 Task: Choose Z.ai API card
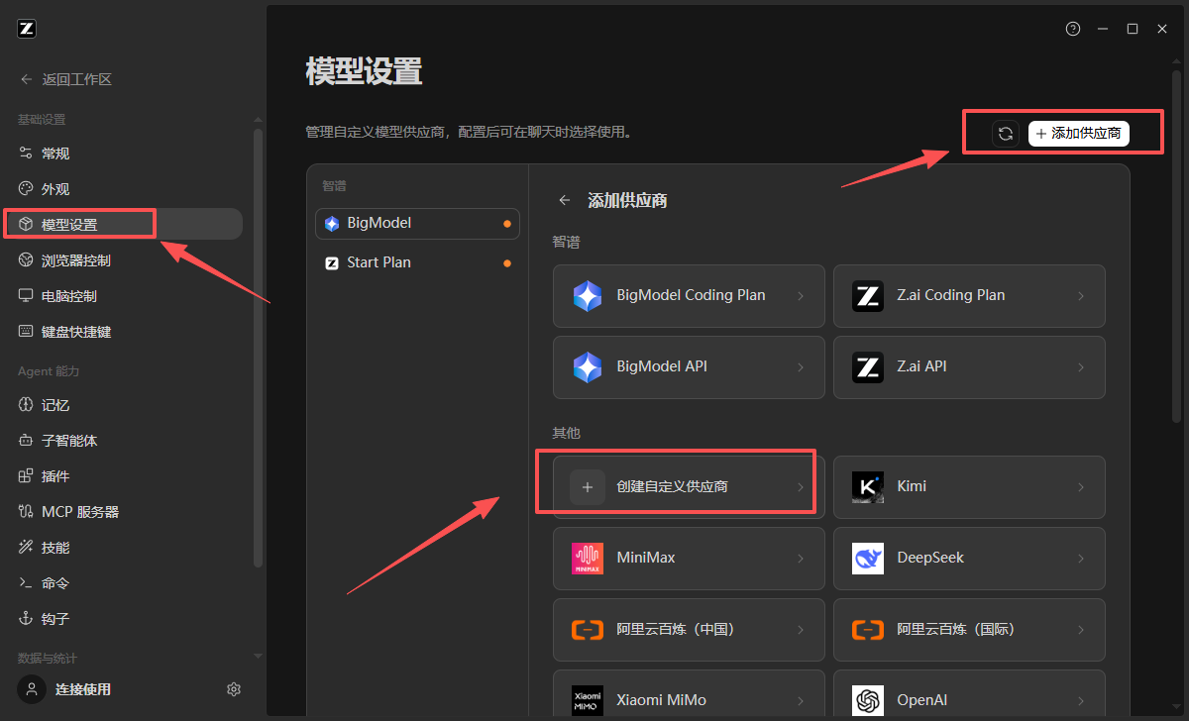[969, 367]
